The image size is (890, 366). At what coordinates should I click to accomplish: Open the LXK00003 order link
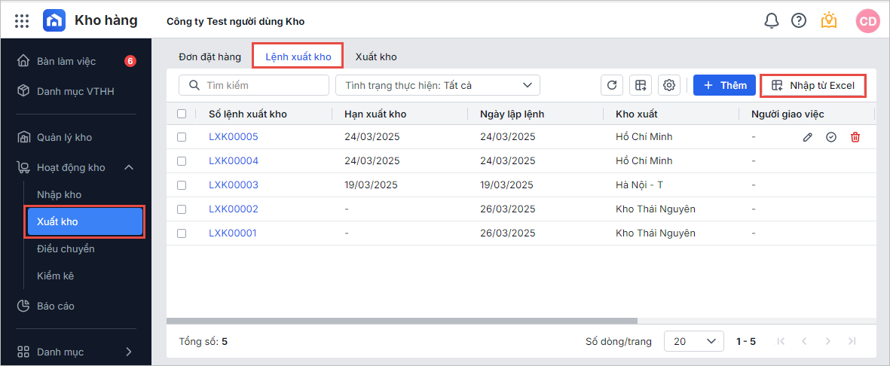(234, 185)
